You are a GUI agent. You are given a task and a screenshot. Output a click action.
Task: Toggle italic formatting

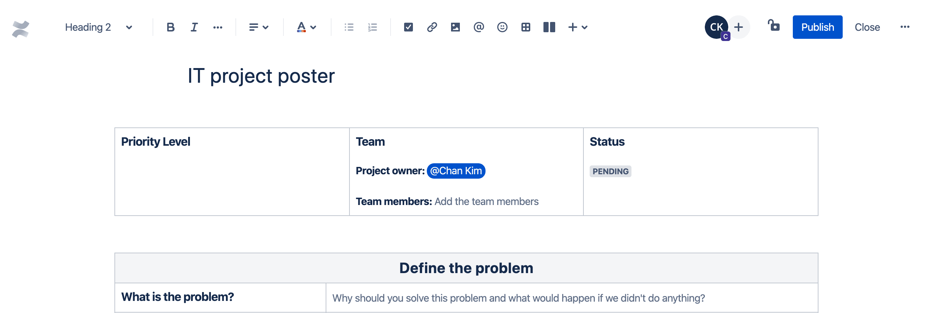point(194,27)
